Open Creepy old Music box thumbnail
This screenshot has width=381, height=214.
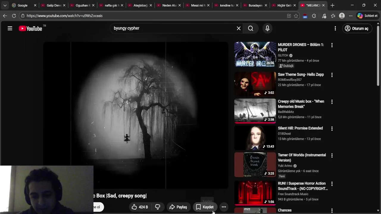coord(255,111)
